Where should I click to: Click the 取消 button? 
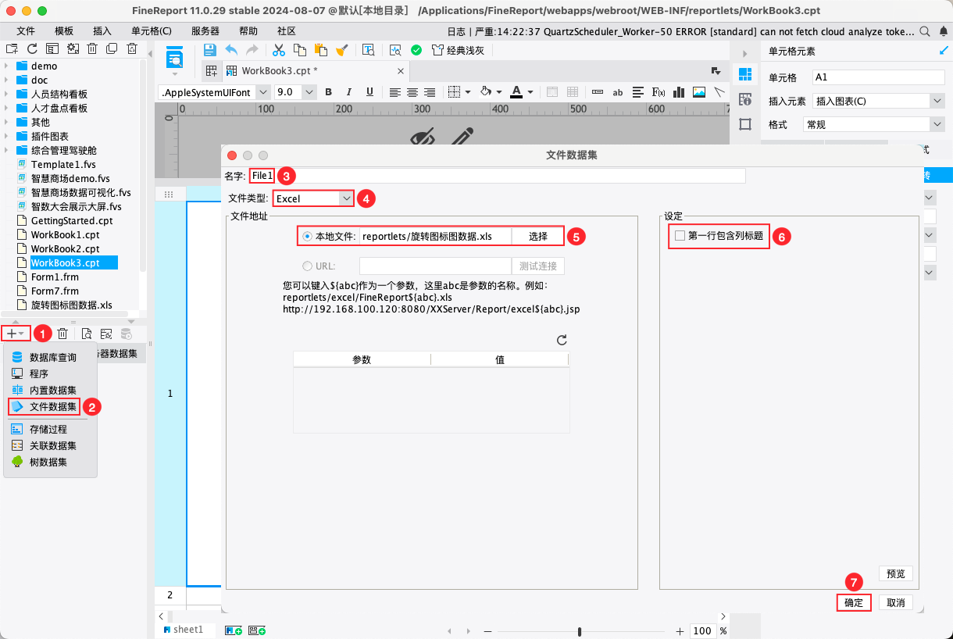pyautogui.click(x=895, y=602)
